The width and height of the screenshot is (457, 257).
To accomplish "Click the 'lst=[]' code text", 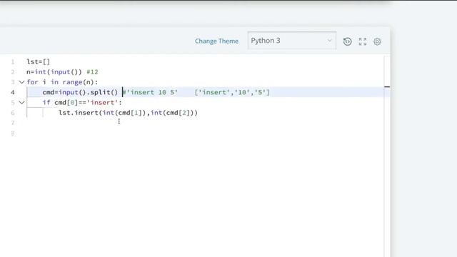I will click(38, 62).
